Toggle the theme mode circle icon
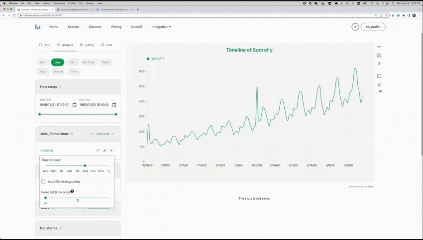 point(355,27)
